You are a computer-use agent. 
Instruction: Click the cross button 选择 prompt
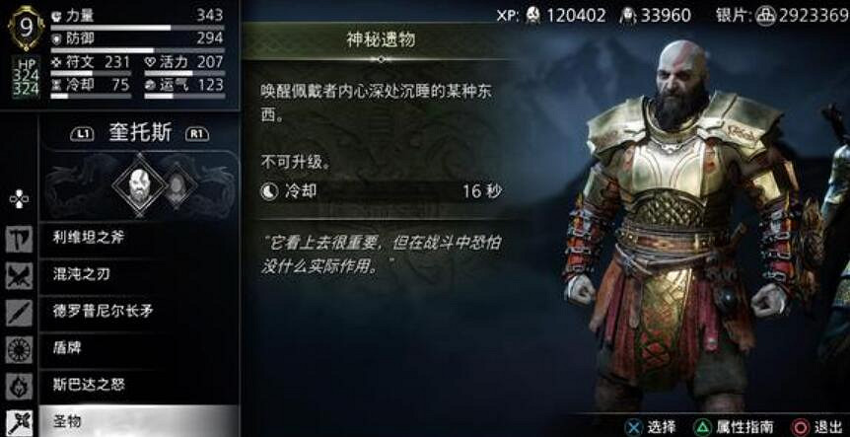pyautogui.click(x=651, y=427)
